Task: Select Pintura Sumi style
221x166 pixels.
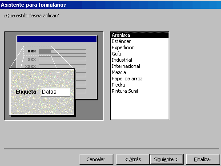Action: tap(140, 91)
